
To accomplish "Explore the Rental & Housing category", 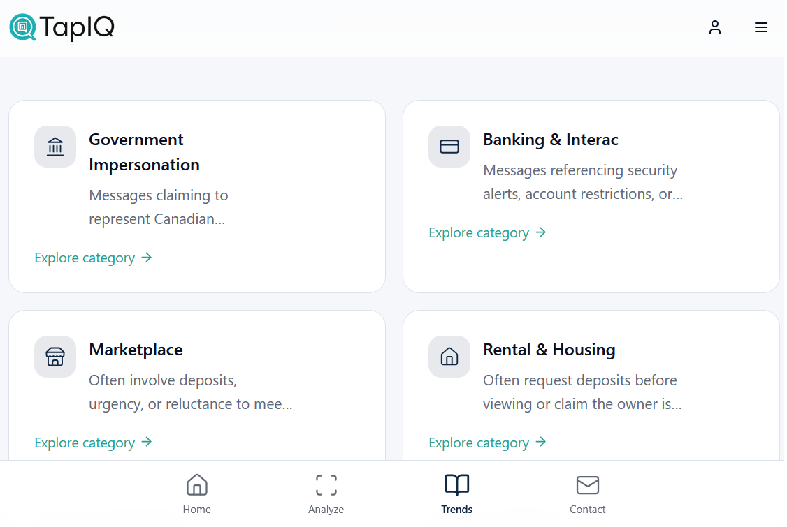I will click(x=479, y=442).
